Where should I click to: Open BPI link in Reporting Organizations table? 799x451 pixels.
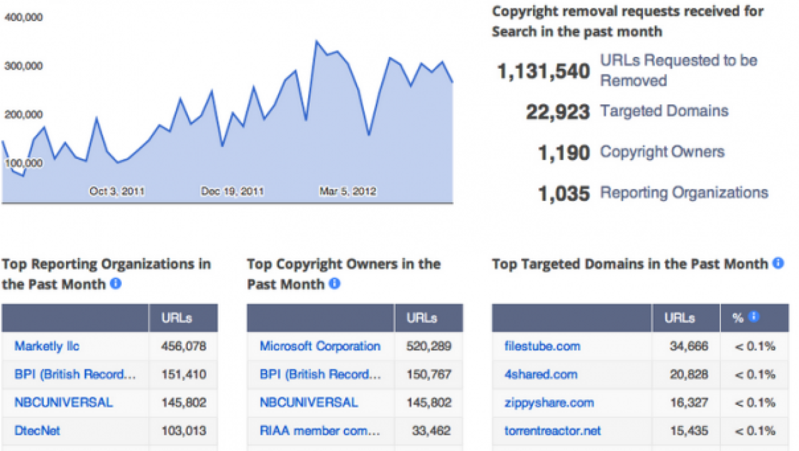[75, 375]
